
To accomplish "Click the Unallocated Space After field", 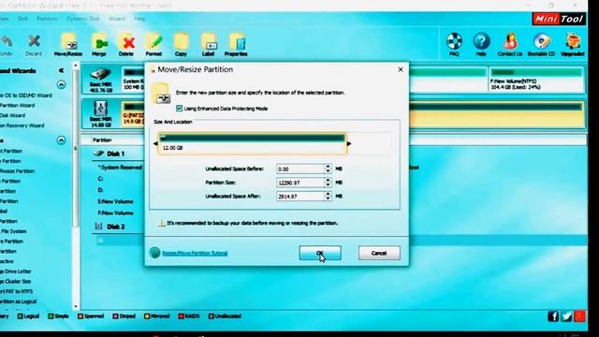I will (x=300, y=197).
